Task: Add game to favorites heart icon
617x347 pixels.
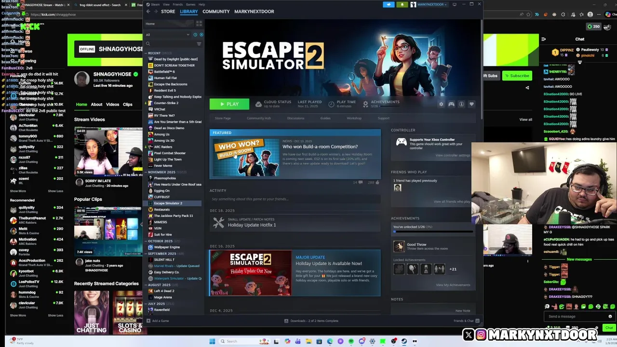Action: (471, 104)
